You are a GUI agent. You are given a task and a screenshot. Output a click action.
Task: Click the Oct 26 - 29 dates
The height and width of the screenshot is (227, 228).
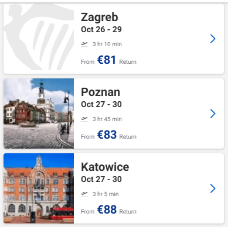tap(101, 29)
